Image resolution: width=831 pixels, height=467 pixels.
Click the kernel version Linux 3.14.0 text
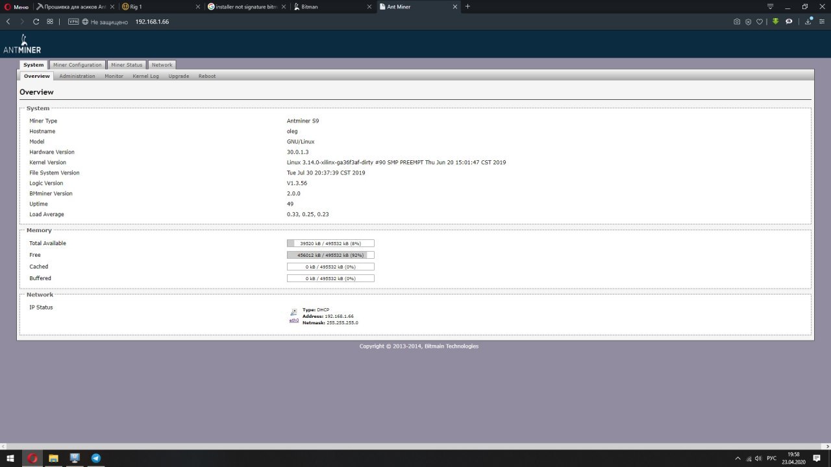(x=396, y=162)
